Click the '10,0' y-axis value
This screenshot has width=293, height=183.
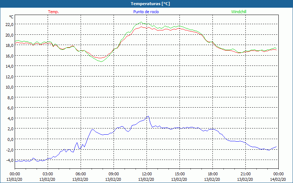10,87
